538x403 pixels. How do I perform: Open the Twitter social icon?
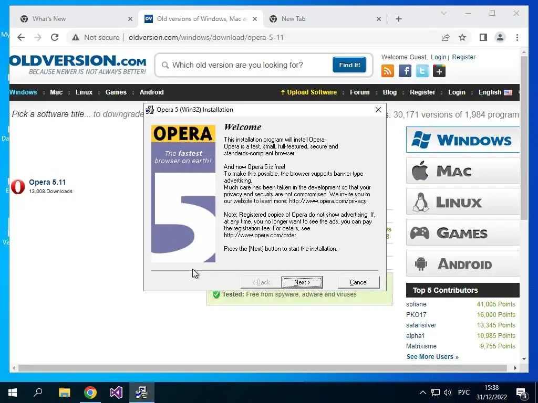[422, 71]
